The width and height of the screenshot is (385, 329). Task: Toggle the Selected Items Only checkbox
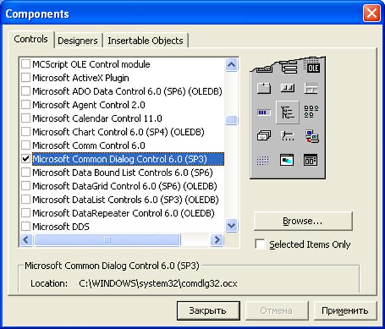click(x=260, y=244)
